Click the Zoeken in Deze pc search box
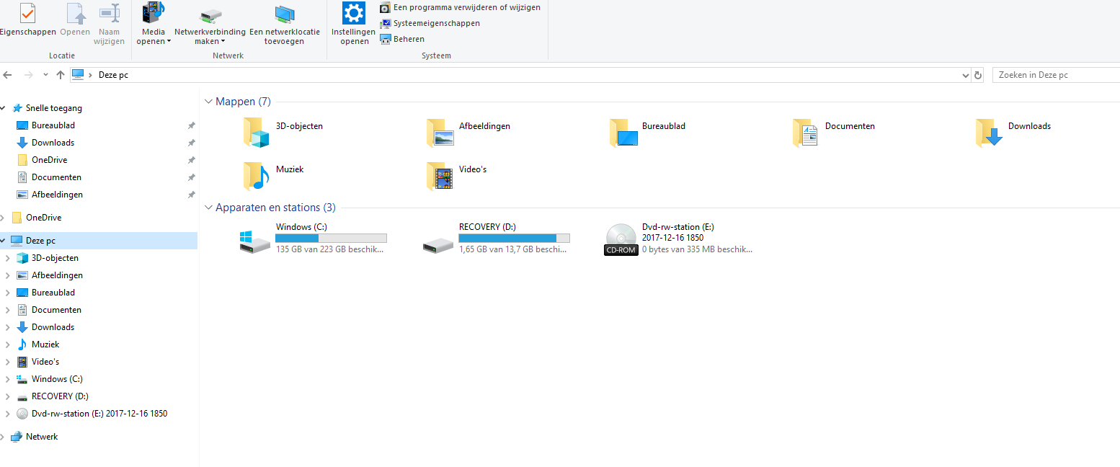This screenshot has height=467, width=1120. [x=1056, y=75]
